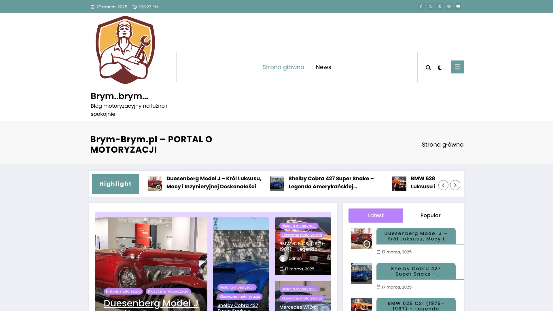Click the blog tagline 'Blog motoryzacyjny na luźno'
The width and height of the screenshot is (553, 311).
129,110
